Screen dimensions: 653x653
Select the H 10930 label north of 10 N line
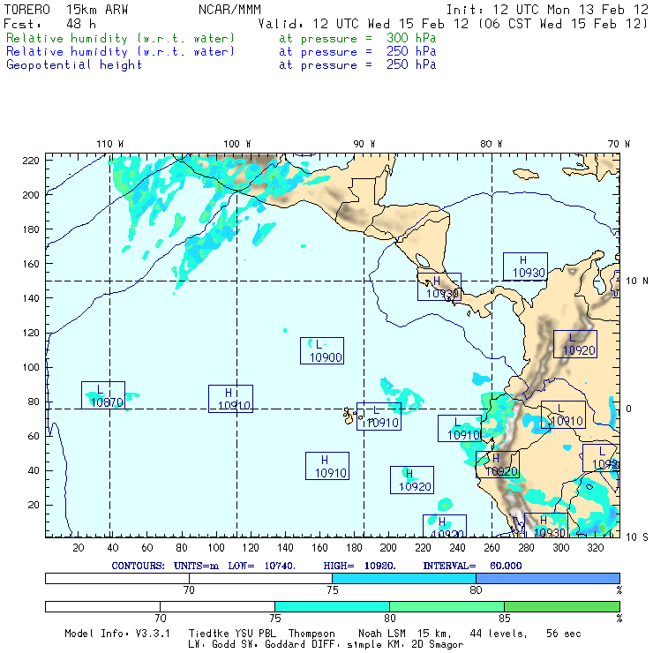pyautogui.click(x=525, y=266)
